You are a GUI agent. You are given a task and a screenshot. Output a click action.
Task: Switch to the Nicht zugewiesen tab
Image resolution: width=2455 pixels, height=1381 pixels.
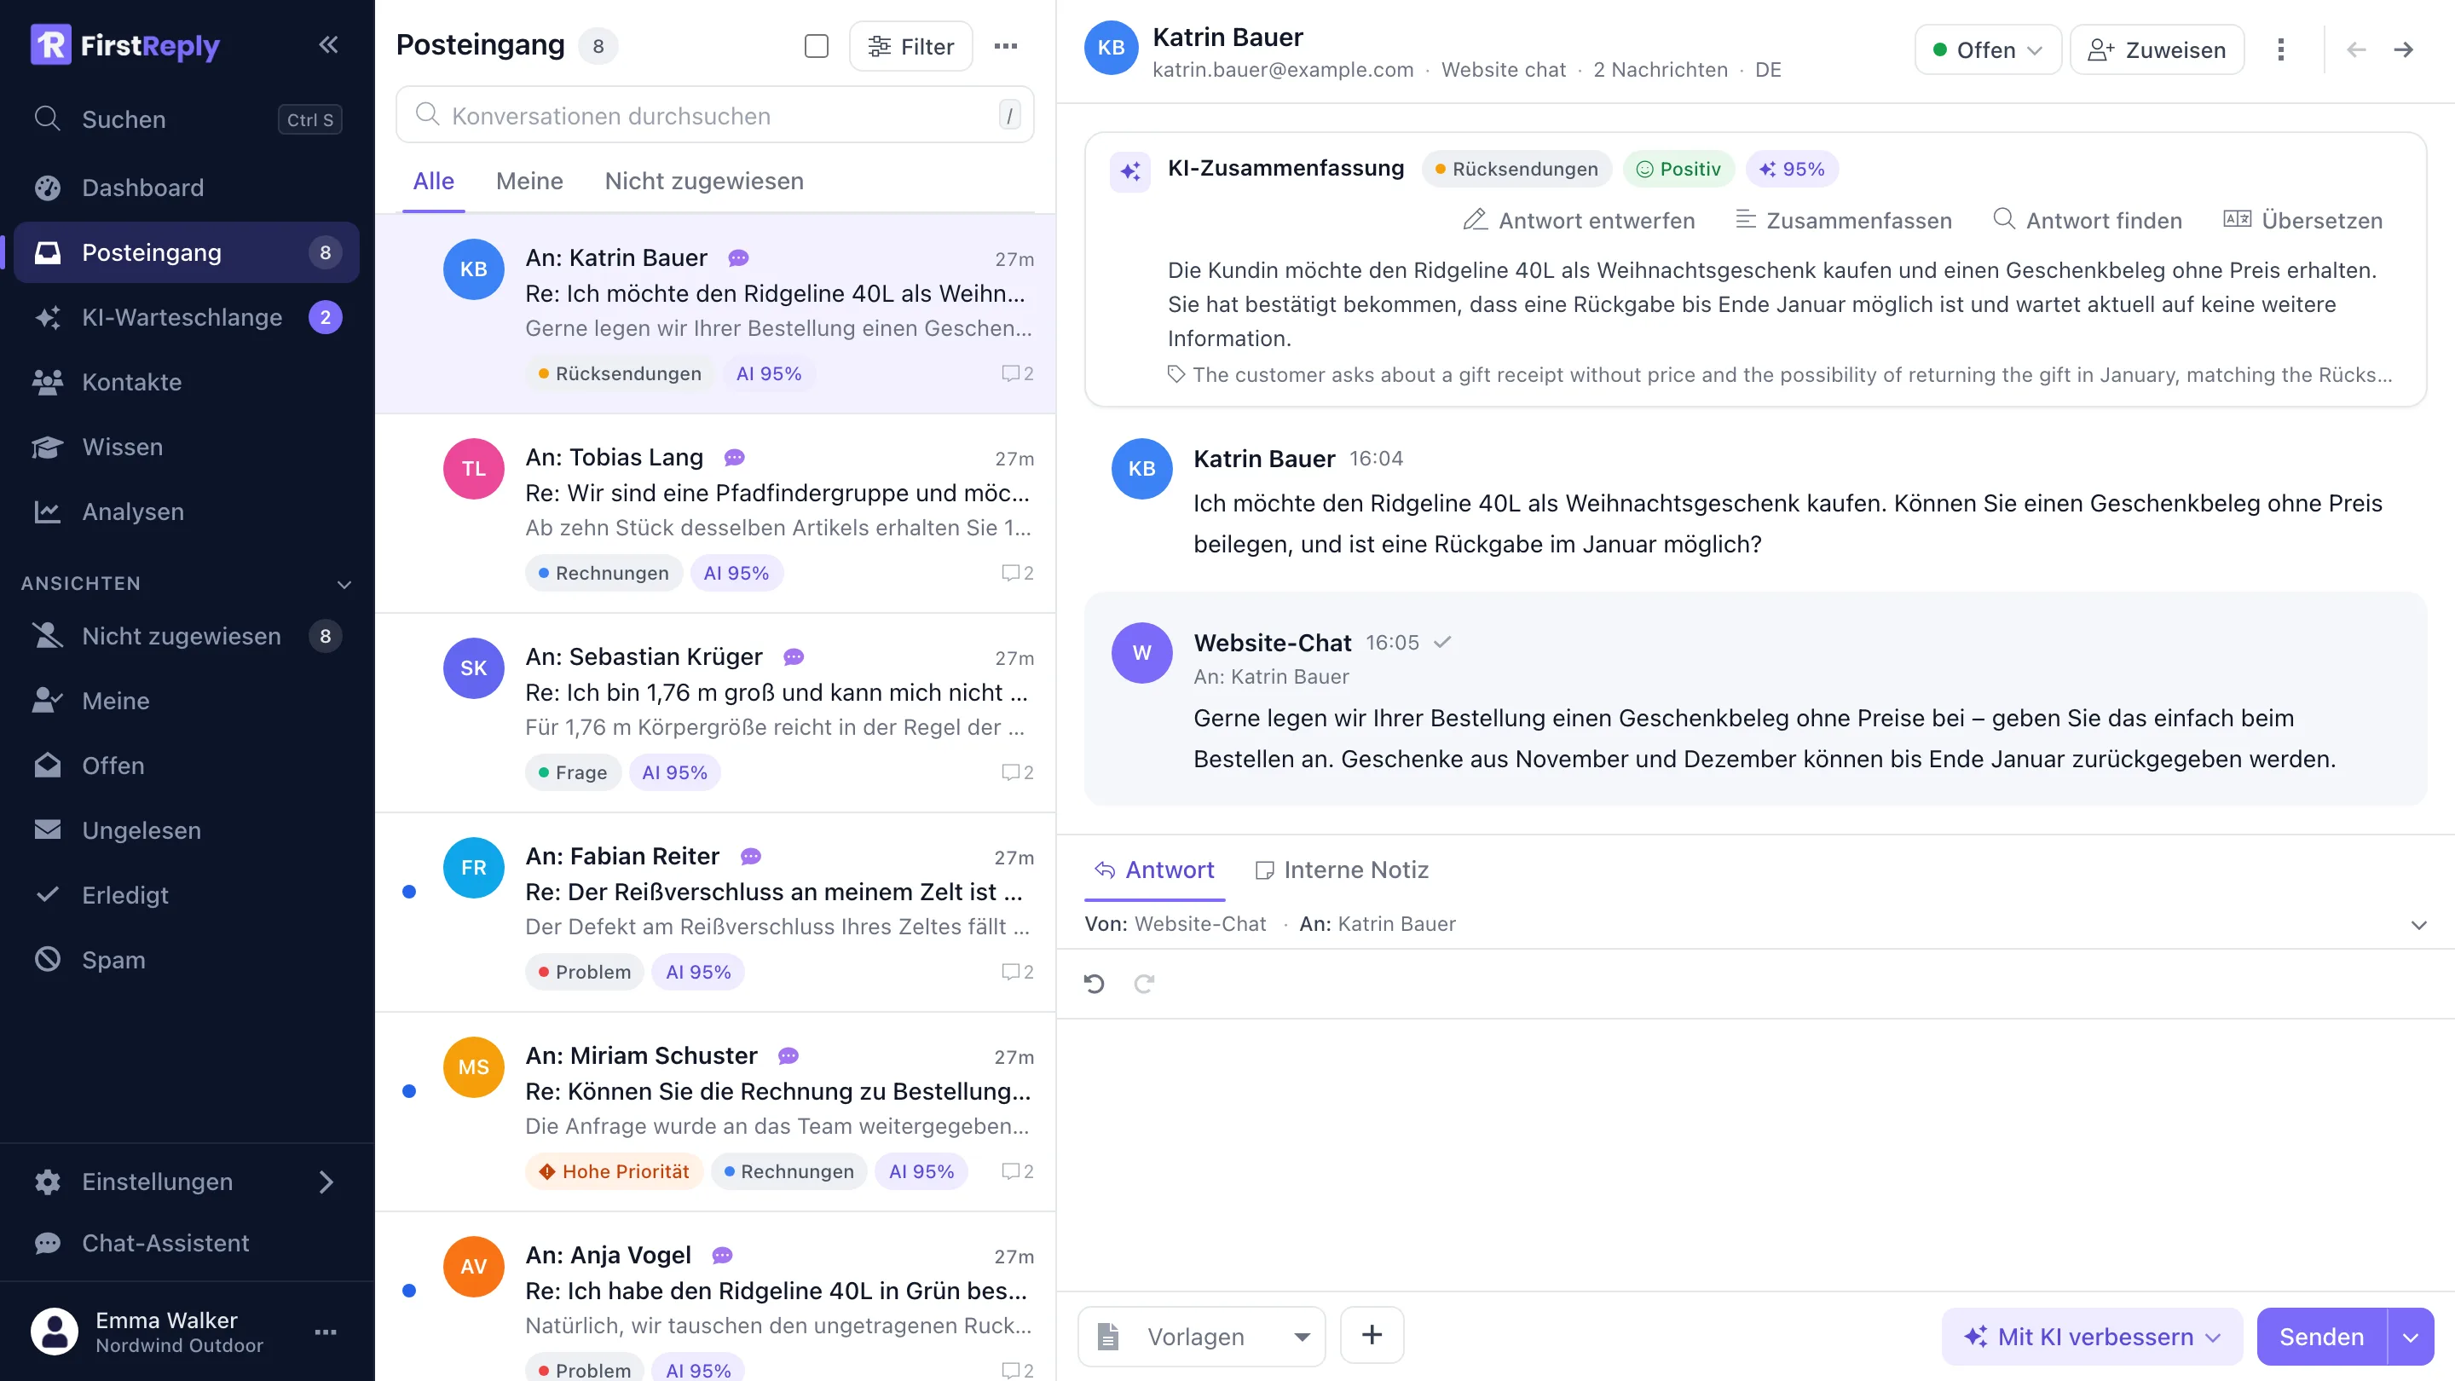[704, 181]
